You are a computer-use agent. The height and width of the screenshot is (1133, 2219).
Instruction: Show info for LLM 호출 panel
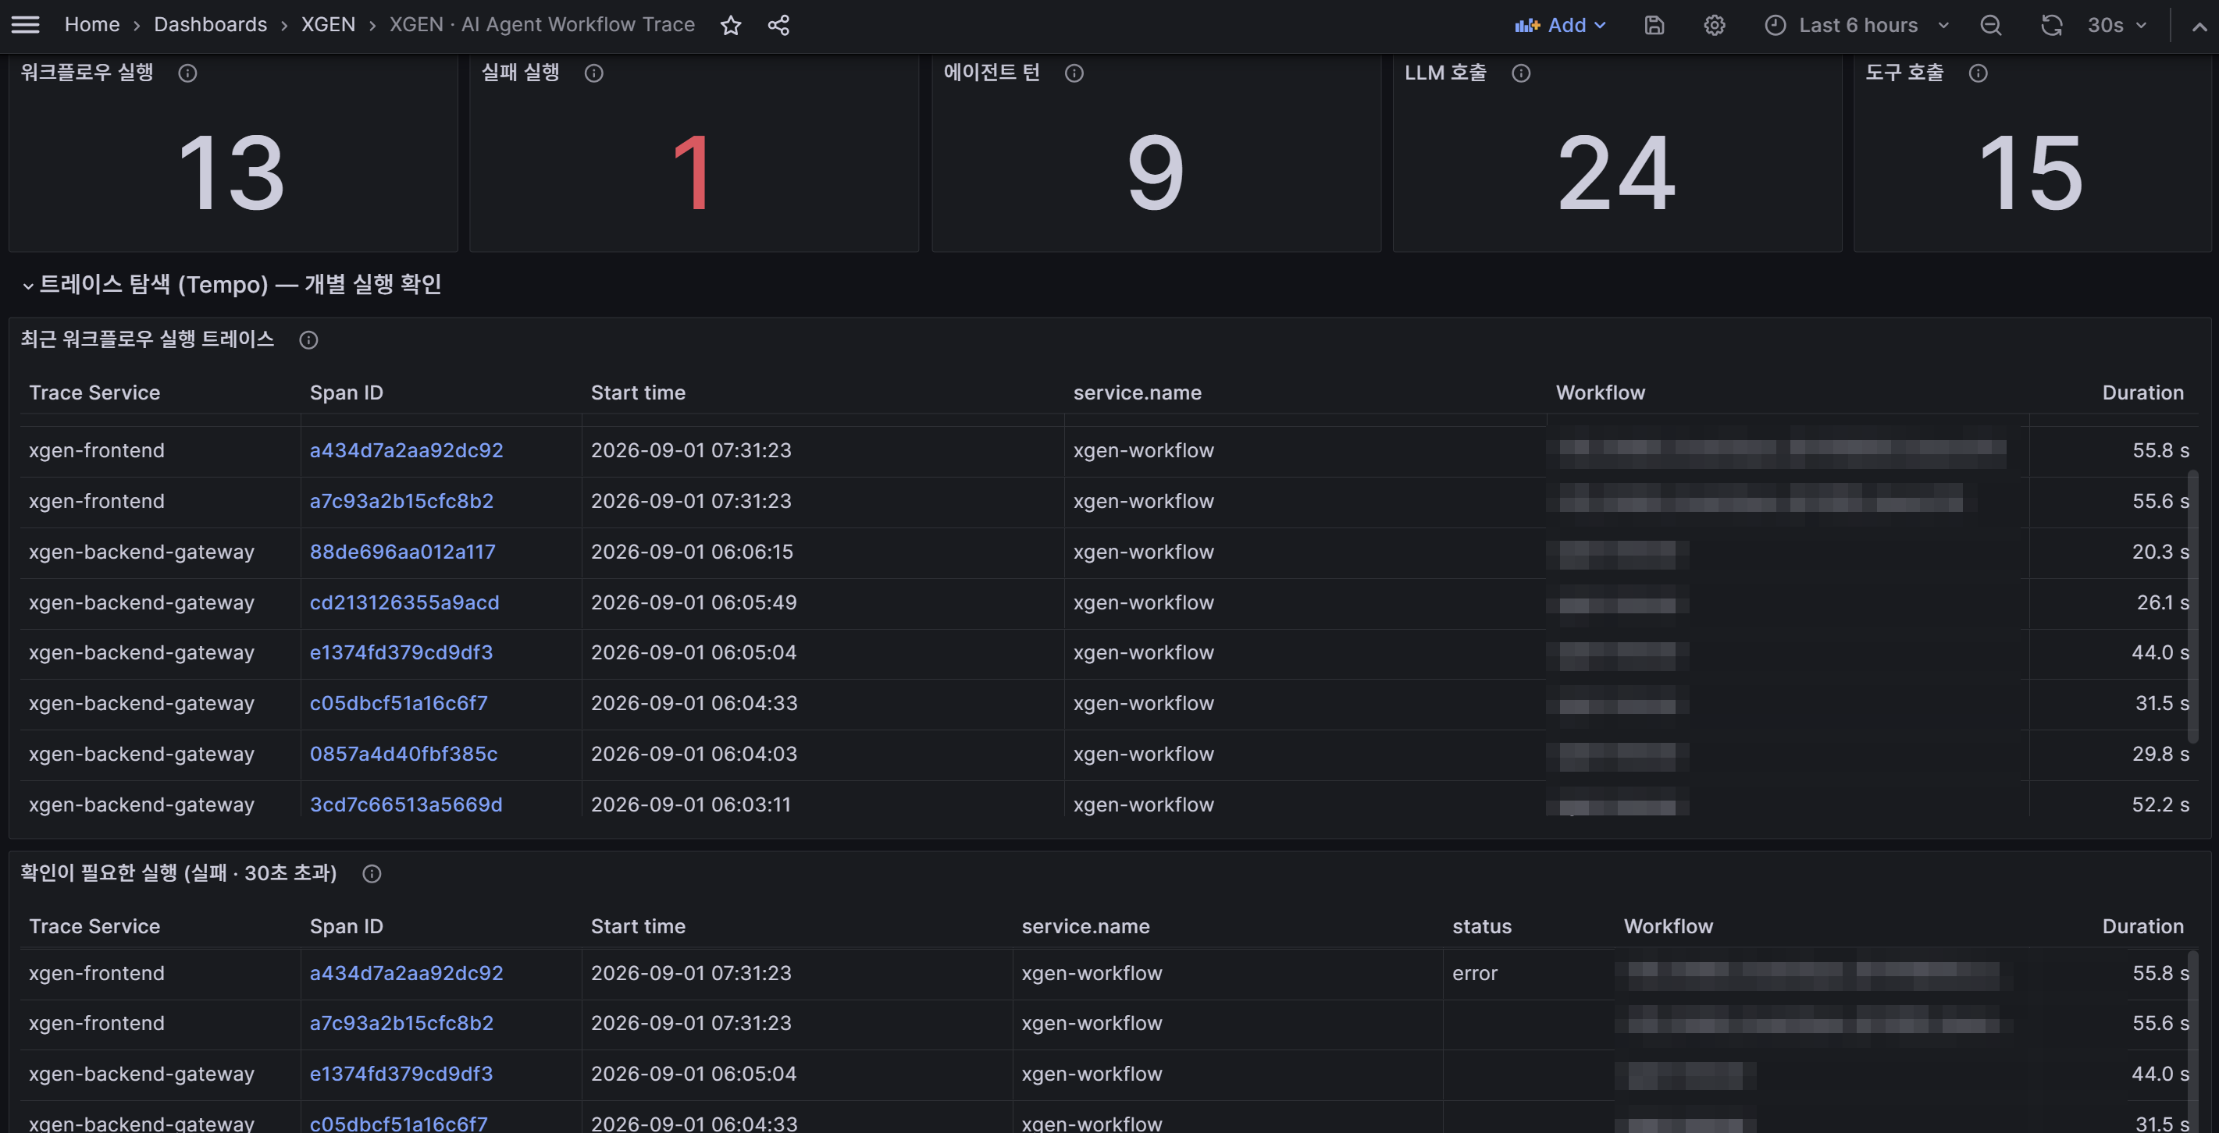[1521, 73]
